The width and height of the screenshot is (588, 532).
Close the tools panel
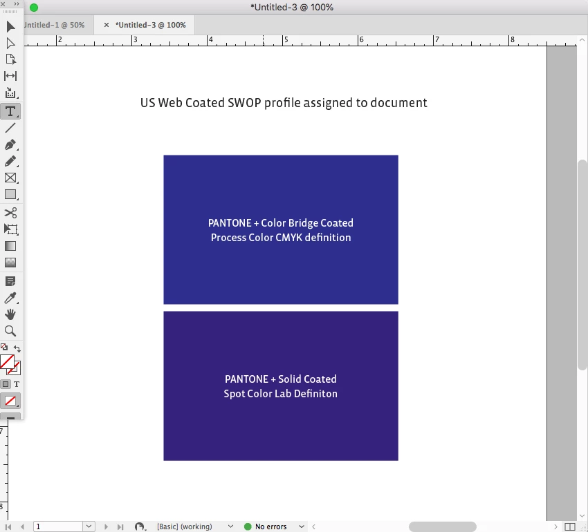pos(3,3)
